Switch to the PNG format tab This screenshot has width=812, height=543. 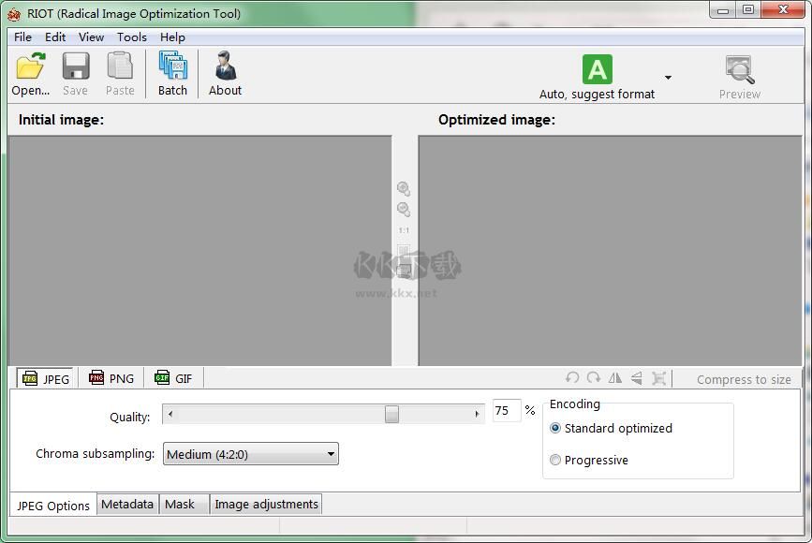point(111,379)
